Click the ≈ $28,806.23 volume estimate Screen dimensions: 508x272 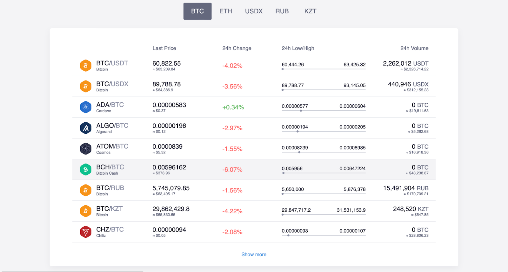click(x=417, y=236)
